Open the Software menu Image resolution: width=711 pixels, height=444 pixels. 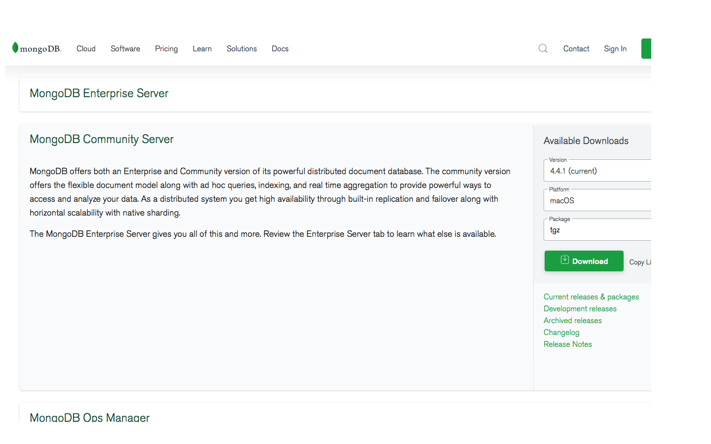click(125, 49)
